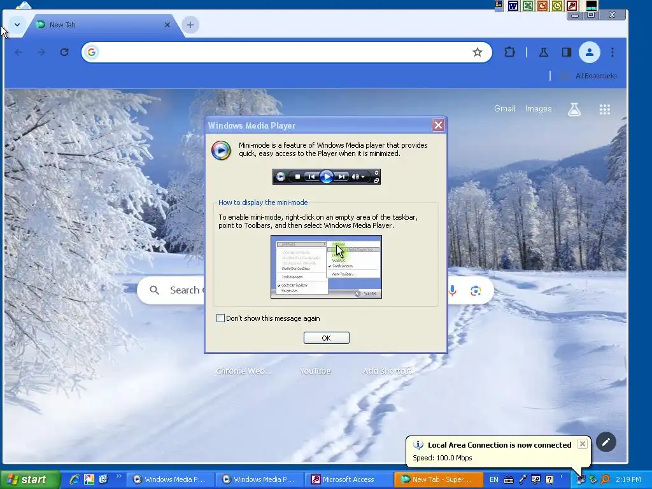Switch to Microsoft Access taskbar button
The image size is (652, 489).
tap(348, 479)
